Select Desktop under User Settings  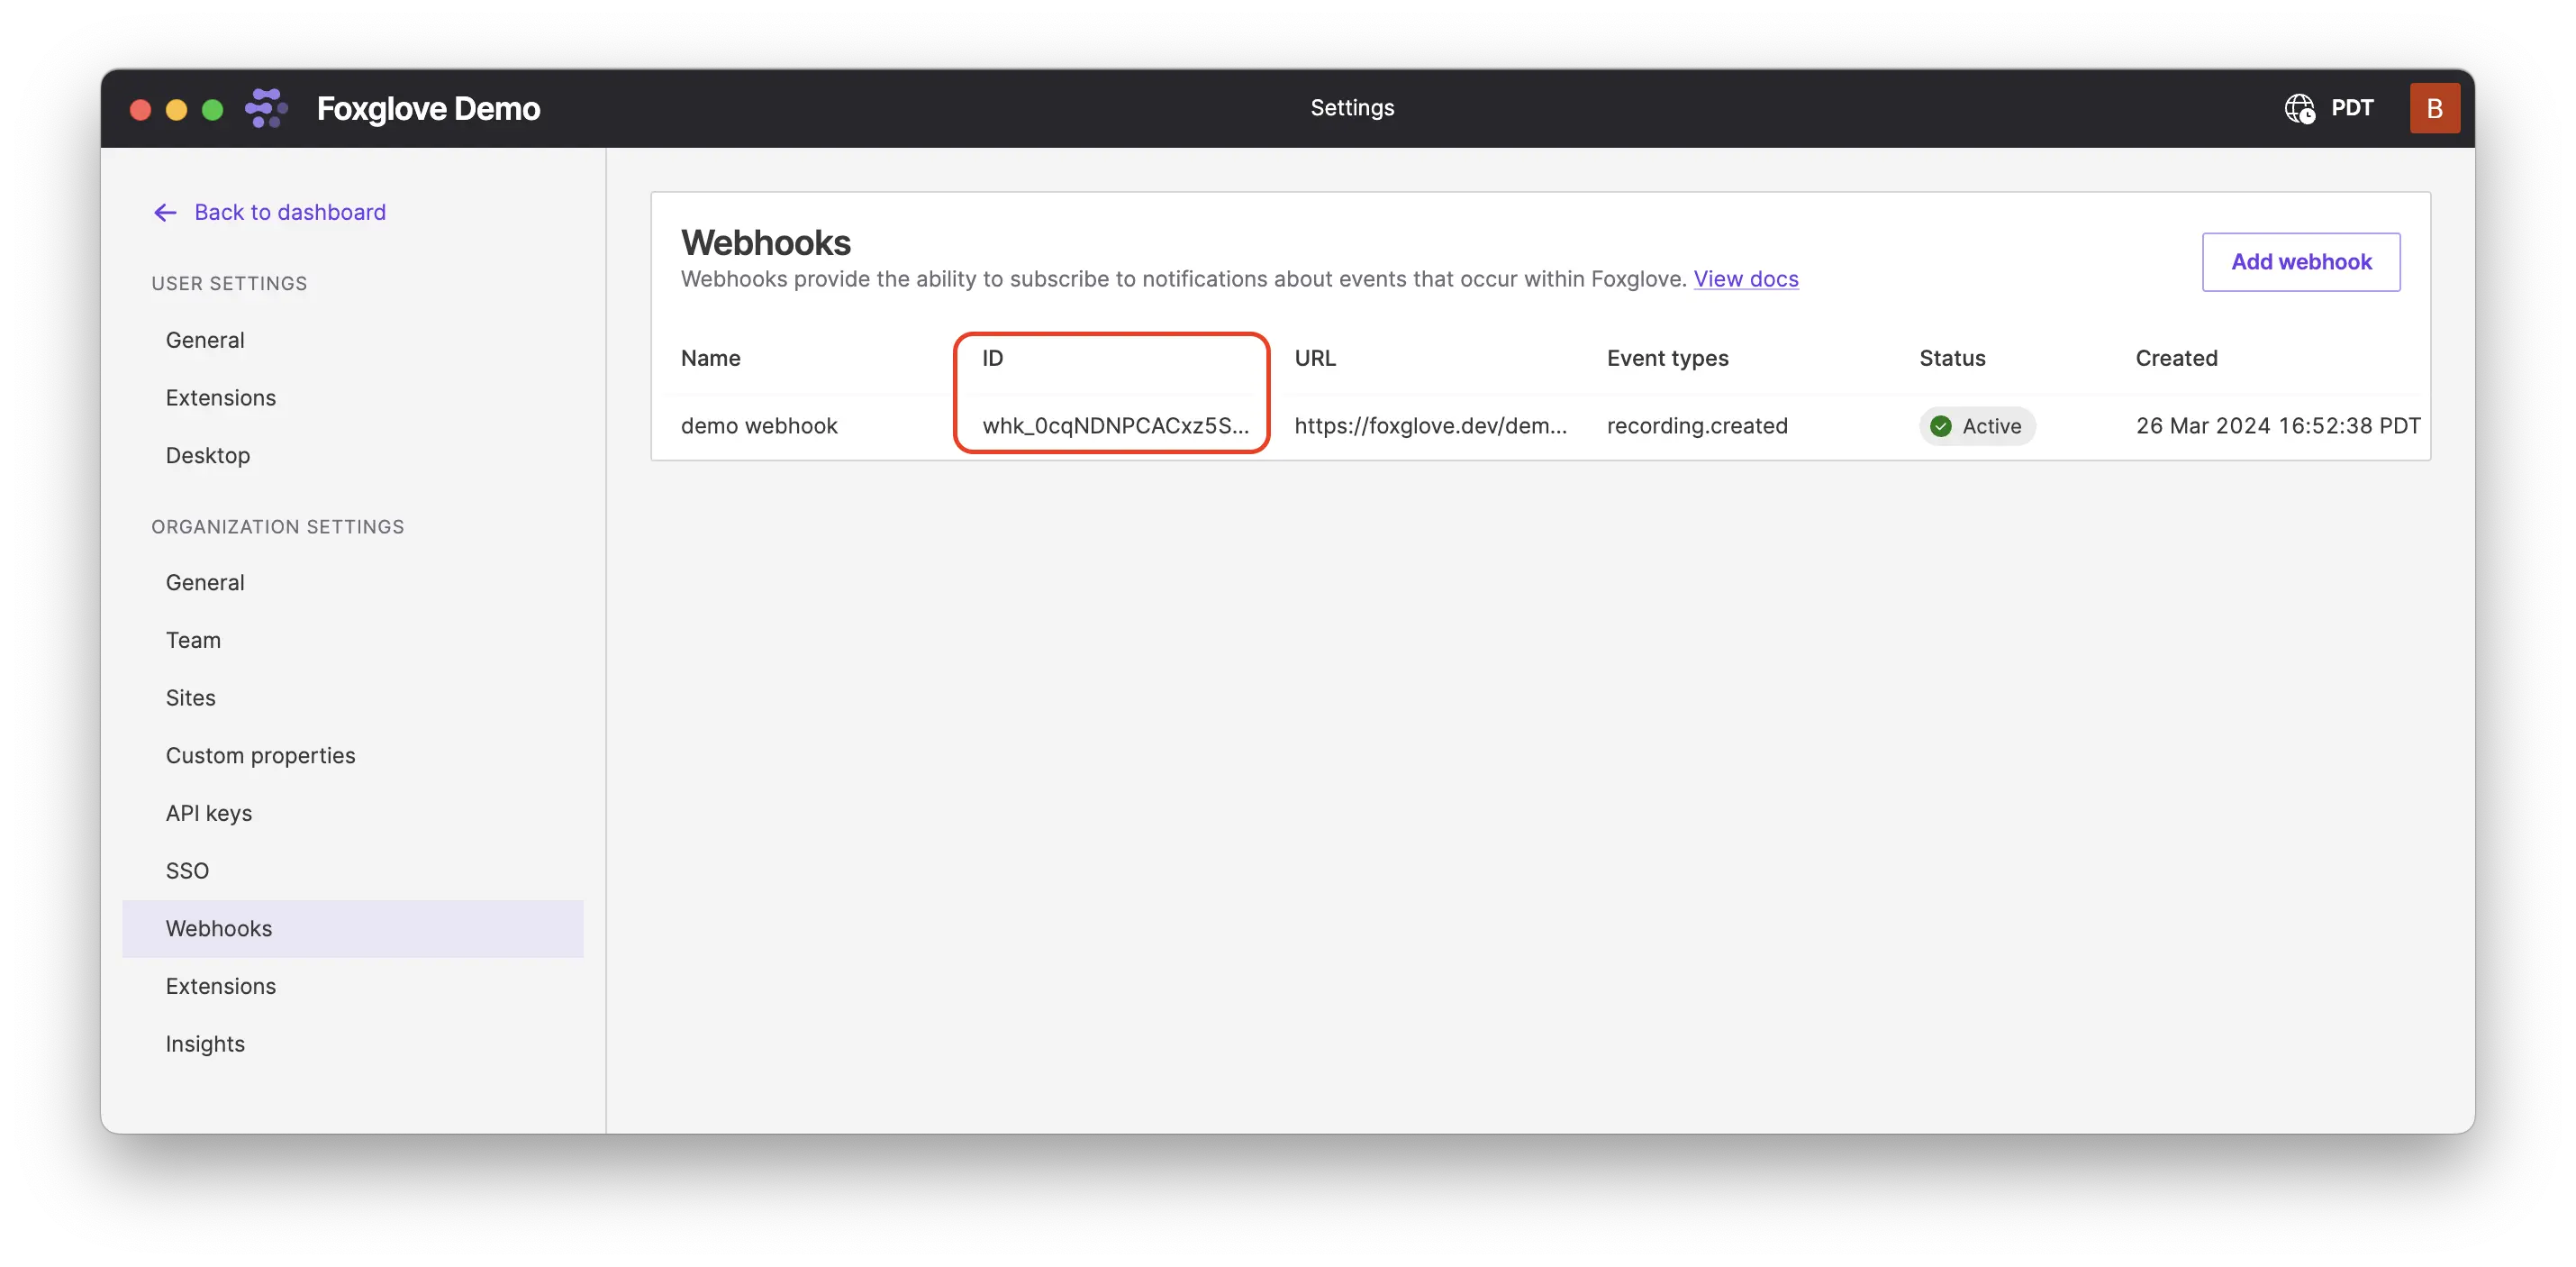coord(207,455)
